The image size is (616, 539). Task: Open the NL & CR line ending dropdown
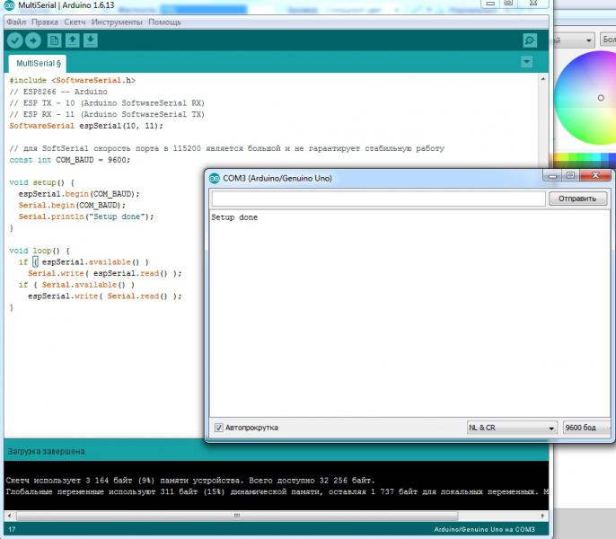coord(512,428)
